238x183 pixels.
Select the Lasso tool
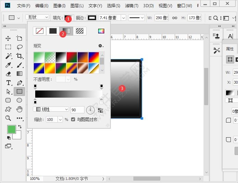coord(19,47)
